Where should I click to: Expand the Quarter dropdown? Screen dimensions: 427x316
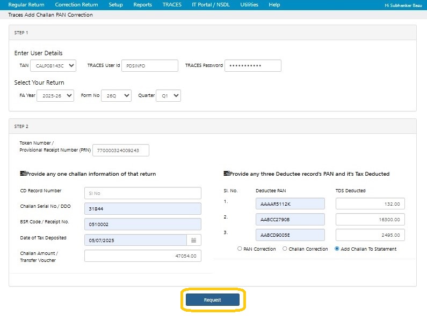click(x=168, y=95)
